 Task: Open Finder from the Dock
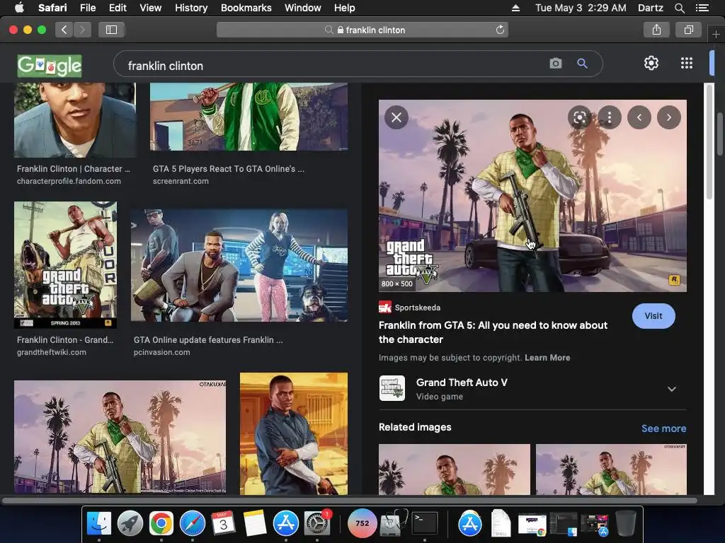tap(99, 524)
